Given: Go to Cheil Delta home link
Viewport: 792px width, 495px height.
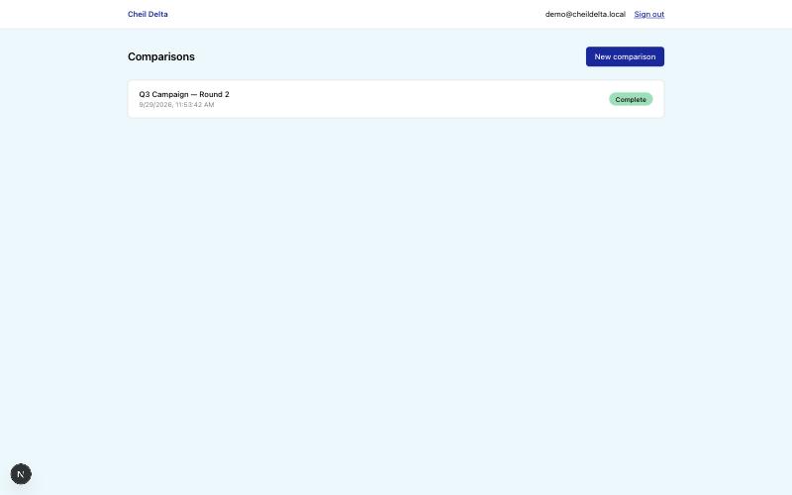Looking at the screenshot, I should click(x=148, y=14).
